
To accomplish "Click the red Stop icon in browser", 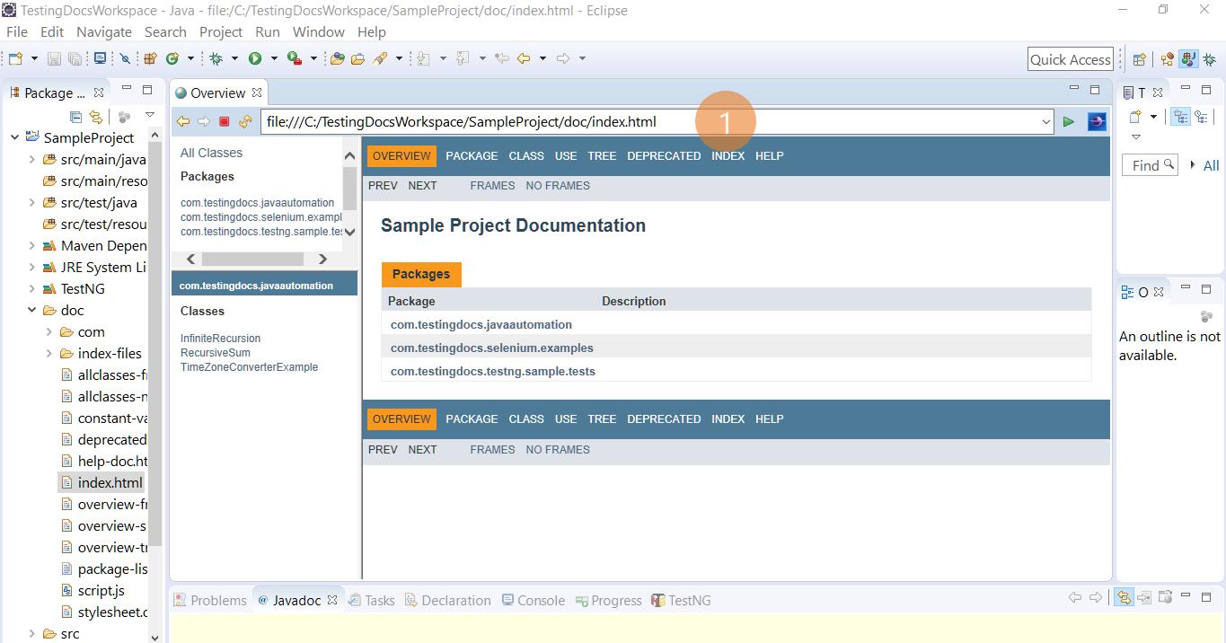I will [225, 121].
